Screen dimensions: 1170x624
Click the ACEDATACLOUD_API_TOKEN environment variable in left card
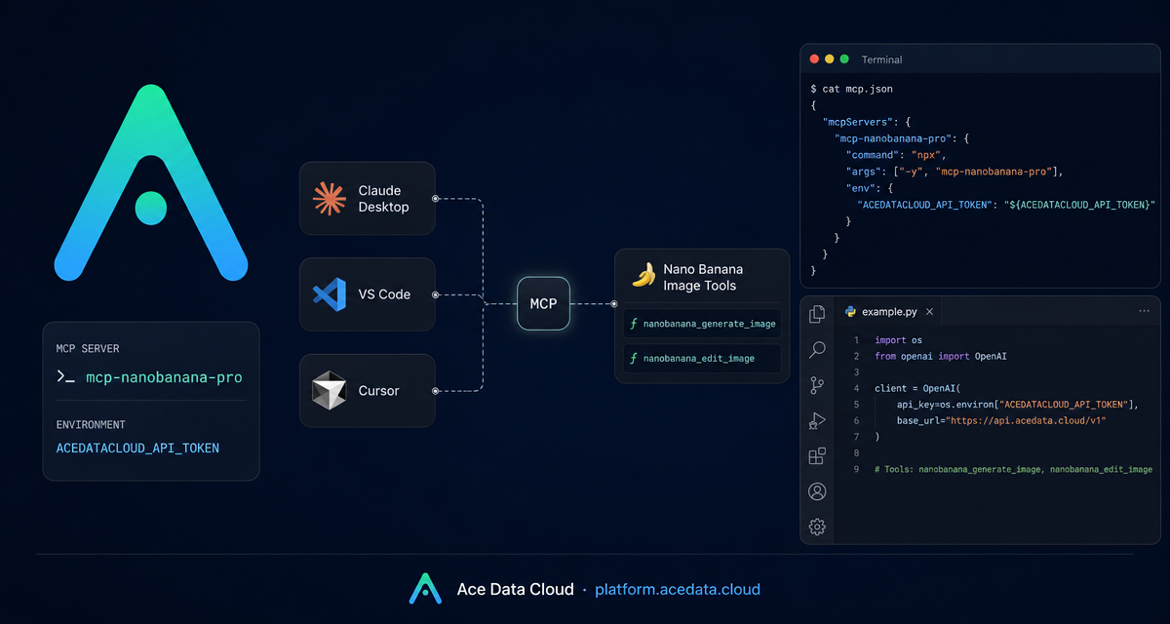click(137, 448)
